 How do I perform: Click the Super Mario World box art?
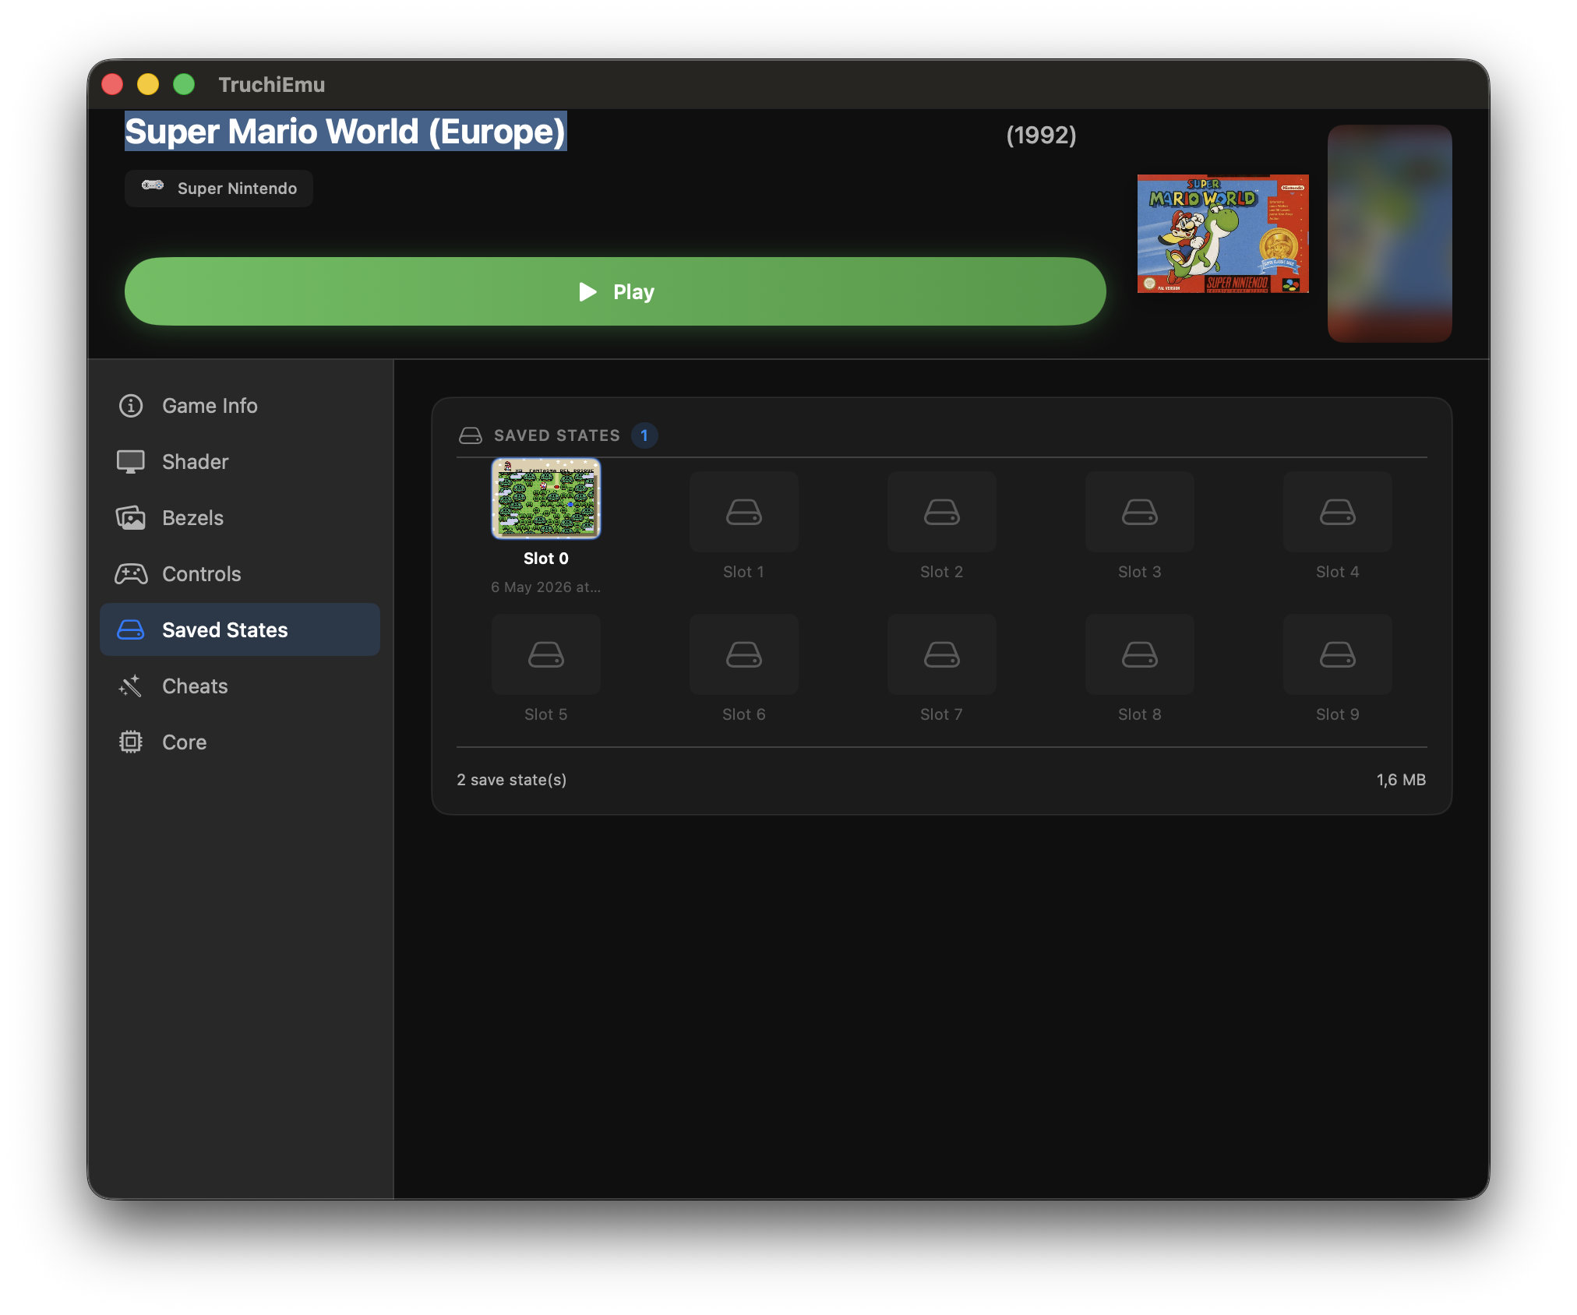tap(1223, 234)
